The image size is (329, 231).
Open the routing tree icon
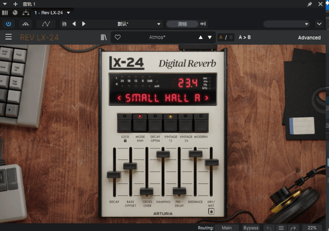click(x=26, y=13)
